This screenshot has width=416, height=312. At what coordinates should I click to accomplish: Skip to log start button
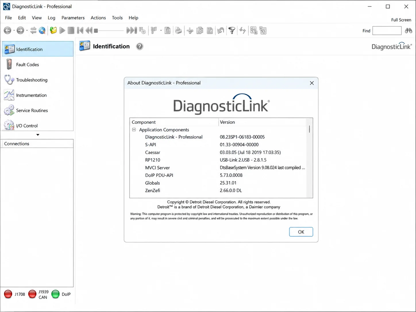point(80,30)
